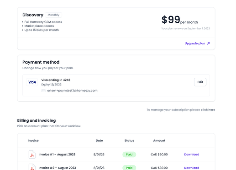This screenshot has width=236, height=170.
Task: Open the Edit payment method button
Action: pos(200,82)
